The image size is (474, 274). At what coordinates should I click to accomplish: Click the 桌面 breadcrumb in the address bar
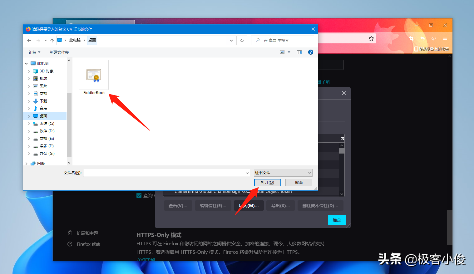[x=92, y=40]
